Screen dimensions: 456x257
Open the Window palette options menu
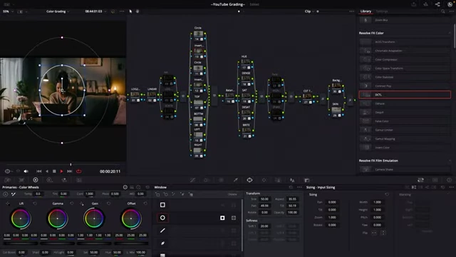coord(299,187)
